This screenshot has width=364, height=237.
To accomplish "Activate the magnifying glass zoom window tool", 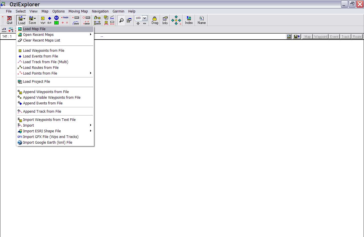I will pos(121,20).
